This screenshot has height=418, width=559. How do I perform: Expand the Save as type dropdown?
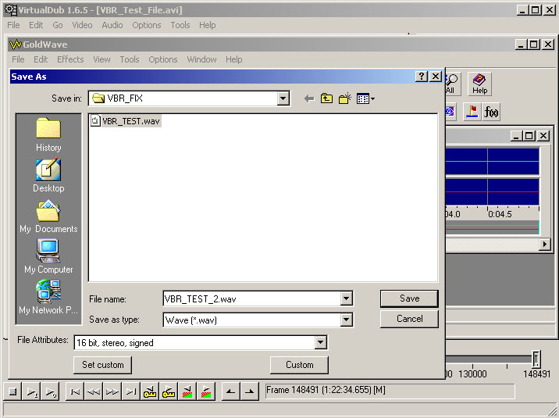(x=346, y=320)
